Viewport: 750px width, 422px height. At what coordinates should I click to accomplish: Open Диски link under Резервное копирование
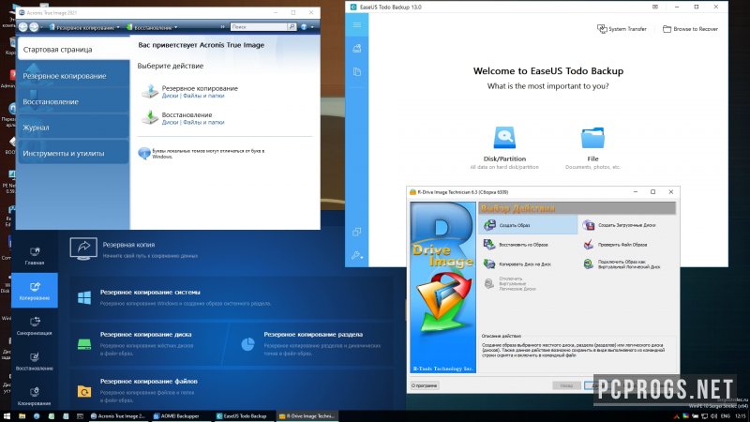[x=170, y=96]
